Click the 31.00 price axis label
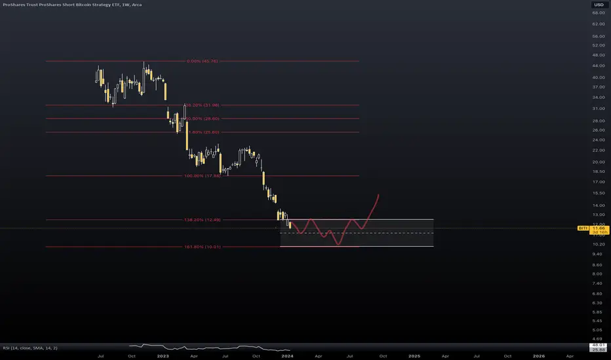 click(599, 109)
